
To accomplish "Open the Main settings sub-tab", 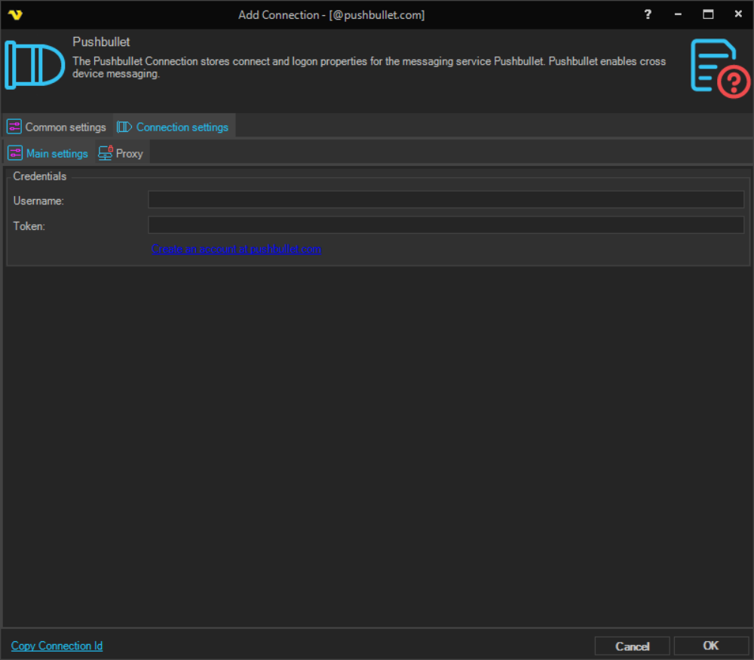I will [x=48, y=153].
